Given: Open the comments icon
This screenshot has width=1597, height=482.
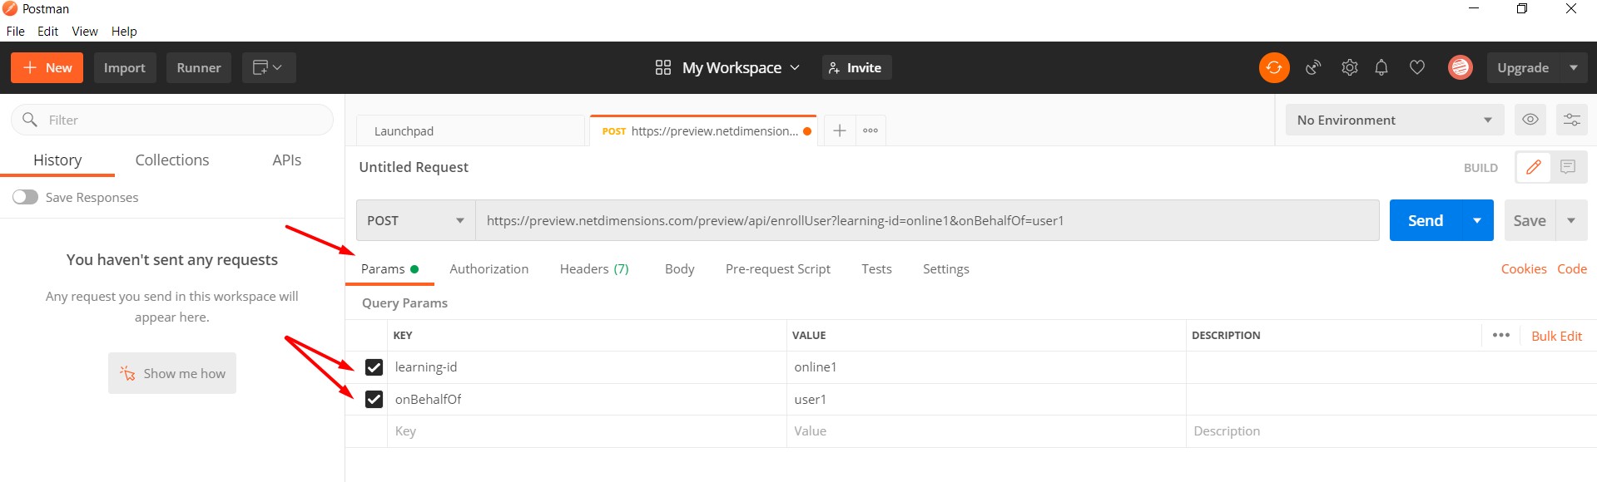Looking at the screenshot, I should [1569, 167].
